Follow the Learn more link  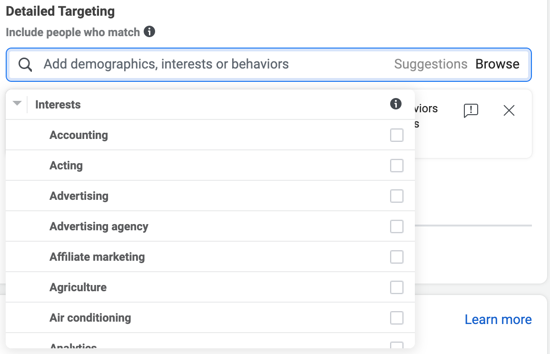click(498, 320)
